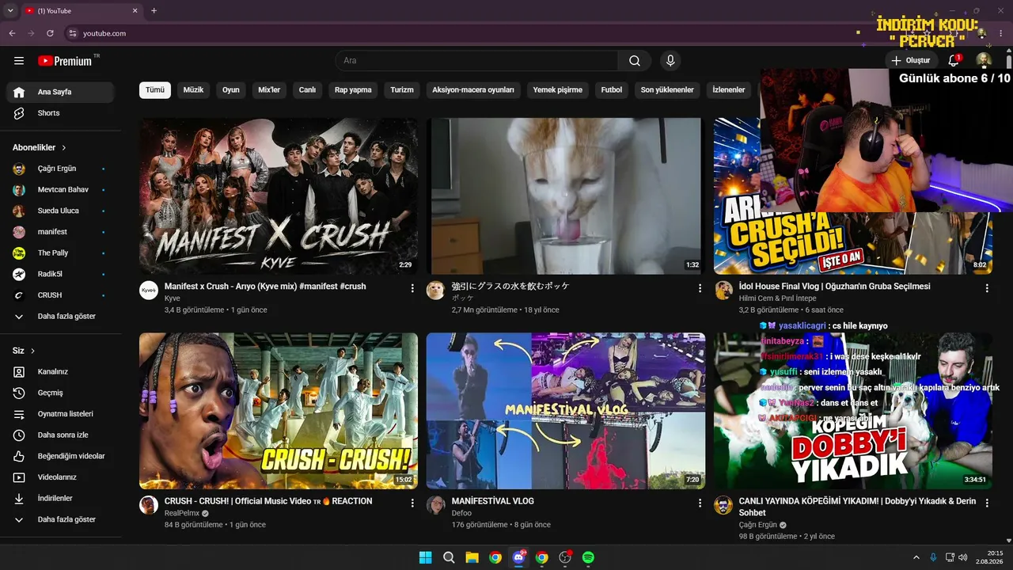Expand Daha fazla göster below İndirilenler
This screenshot has width=1013, height=570.
click(60, 519)
